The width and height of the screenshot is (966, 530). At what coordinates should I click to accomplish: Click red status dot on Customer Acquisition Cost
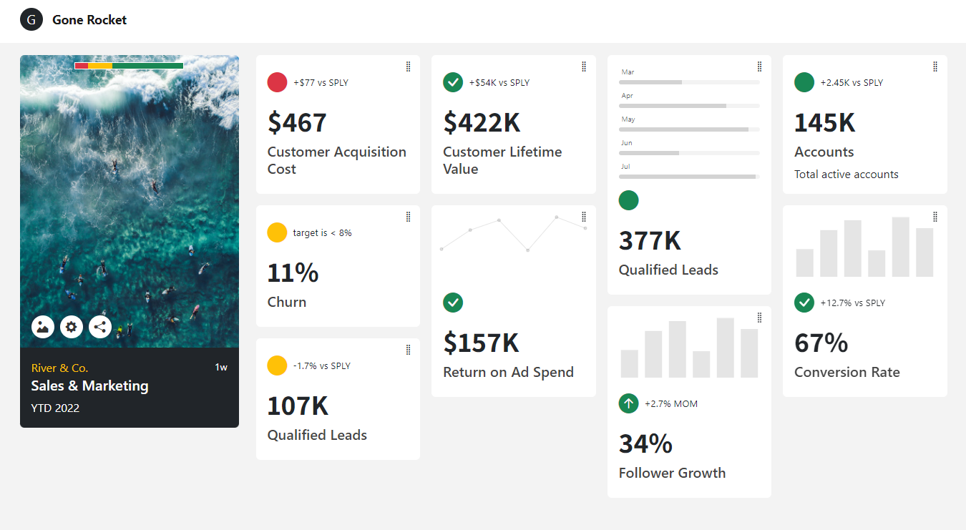click(x=277, y=82)
